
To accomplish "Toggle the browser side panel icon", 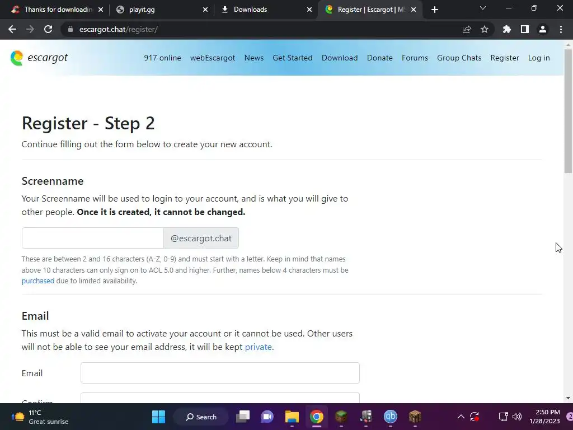I will (x=525, y=29).
